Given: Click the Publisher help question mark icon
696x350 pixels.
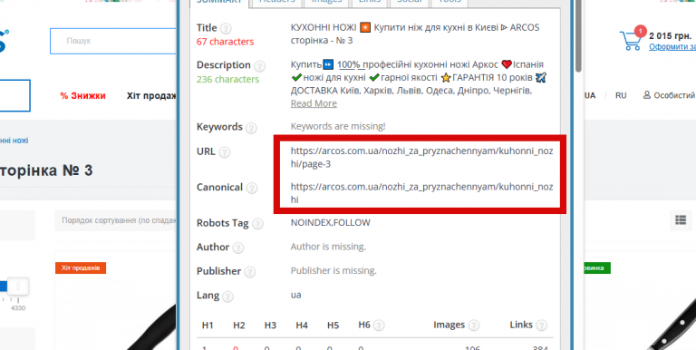Looking at the screenshot, I should tap(250, 272).
